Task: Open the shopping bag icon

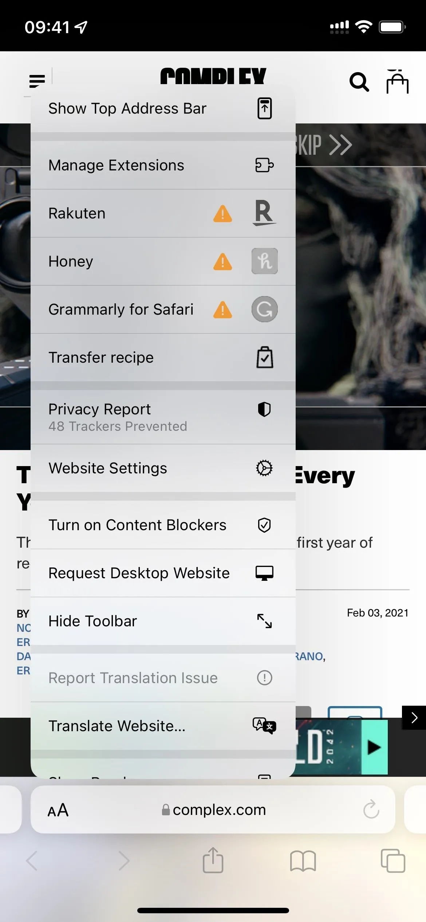Action: 397,81
